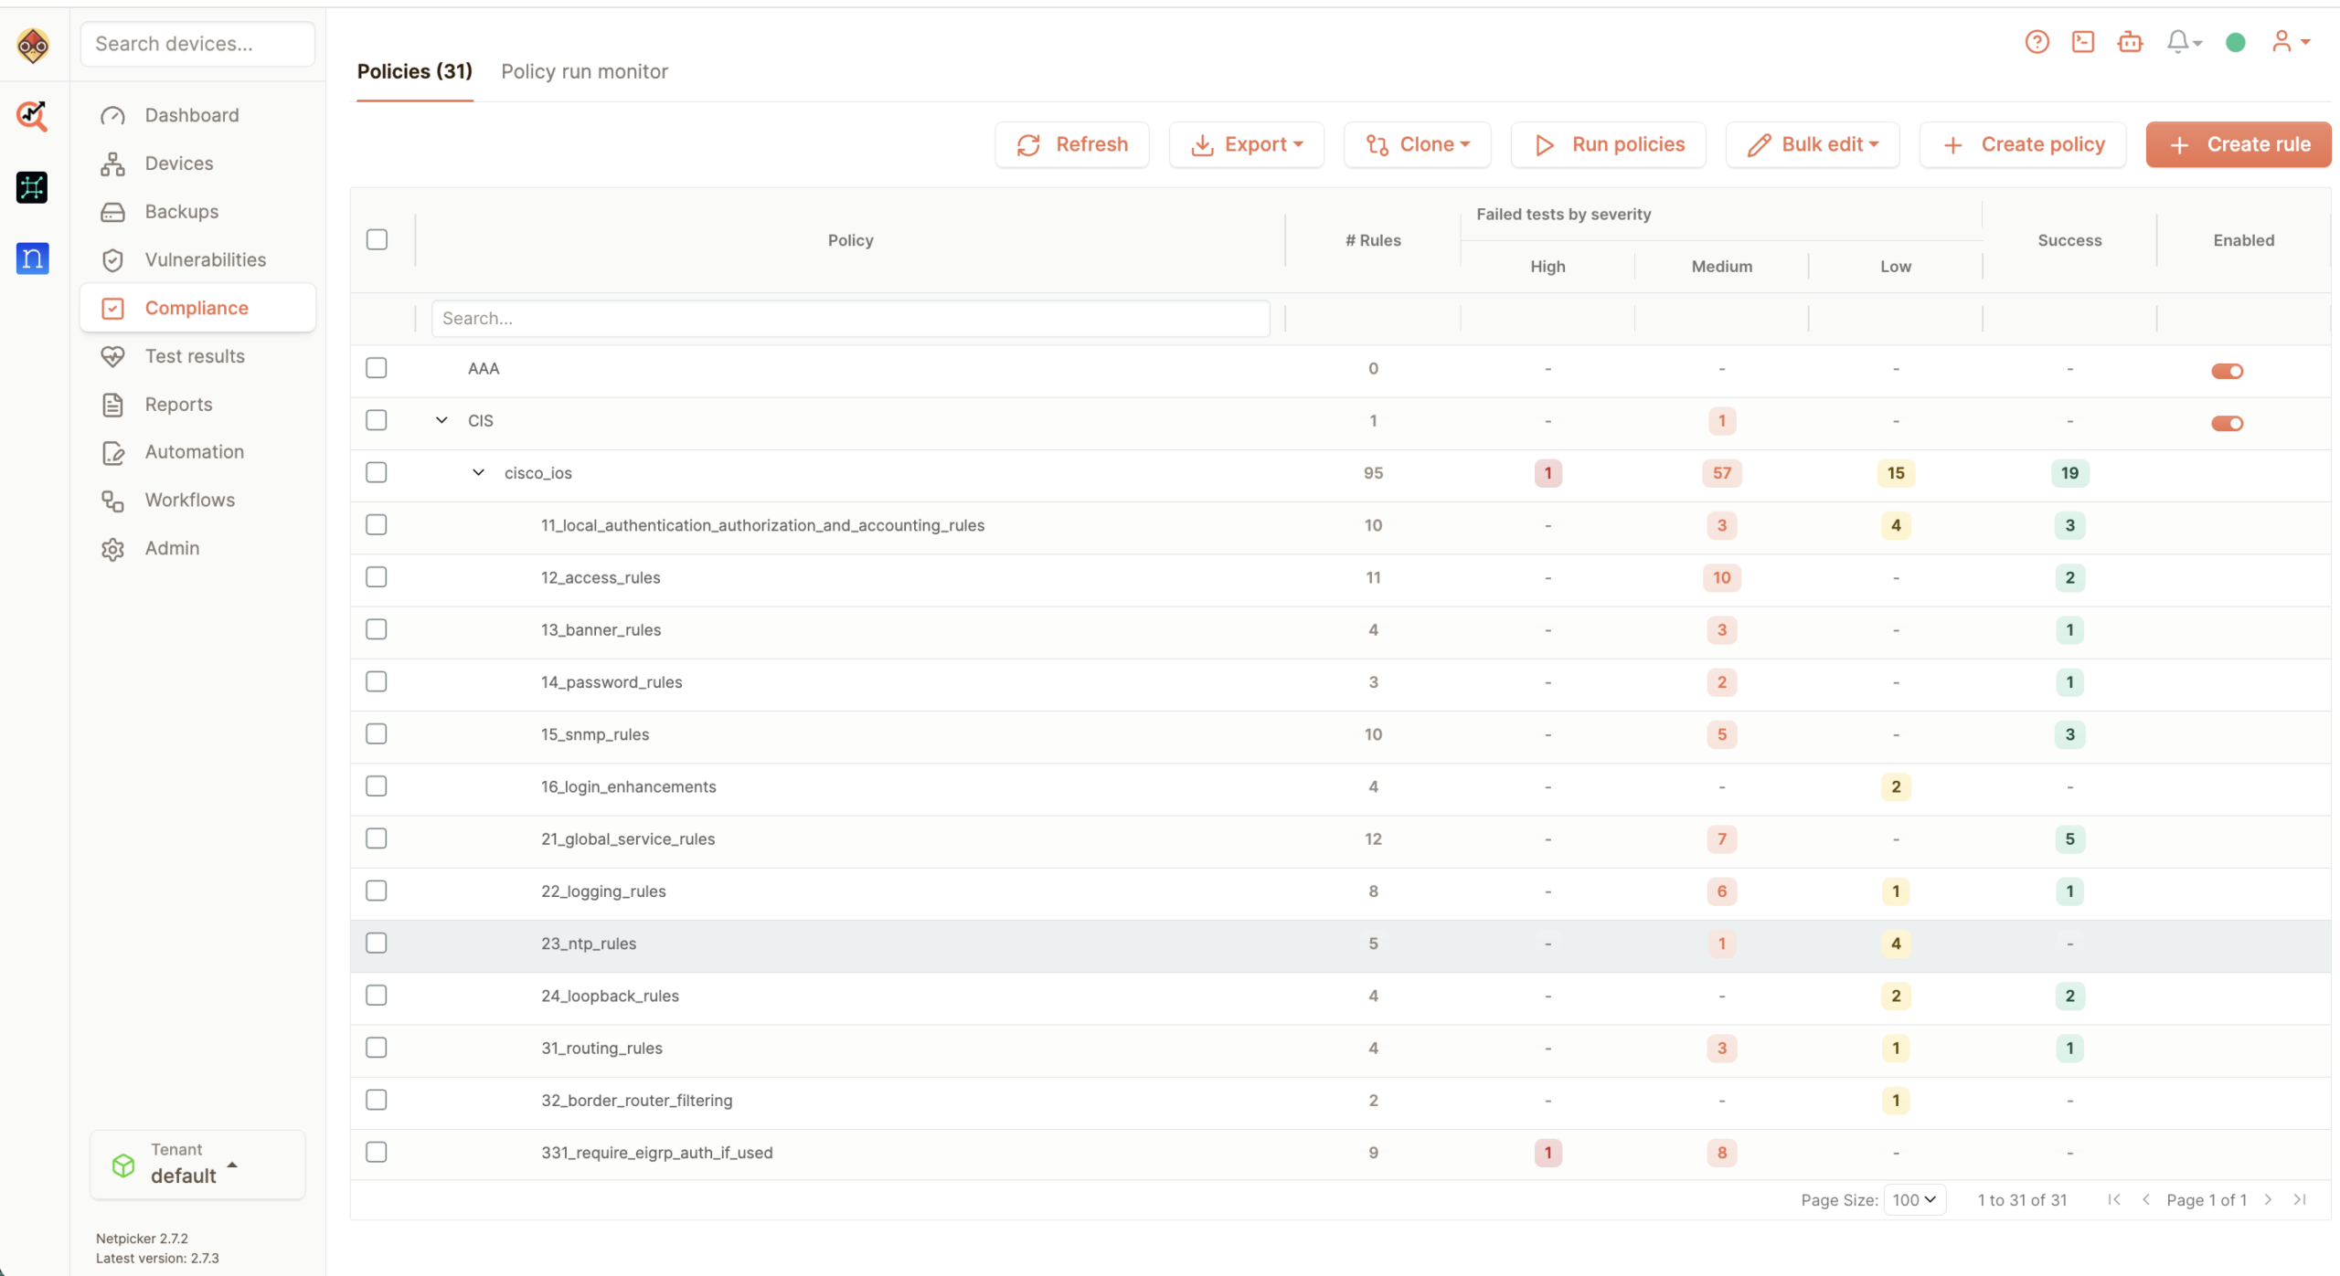Disable the AAA policy toggle
The width and height of the screenshot is (2340, 1276).
(2227, 370)
